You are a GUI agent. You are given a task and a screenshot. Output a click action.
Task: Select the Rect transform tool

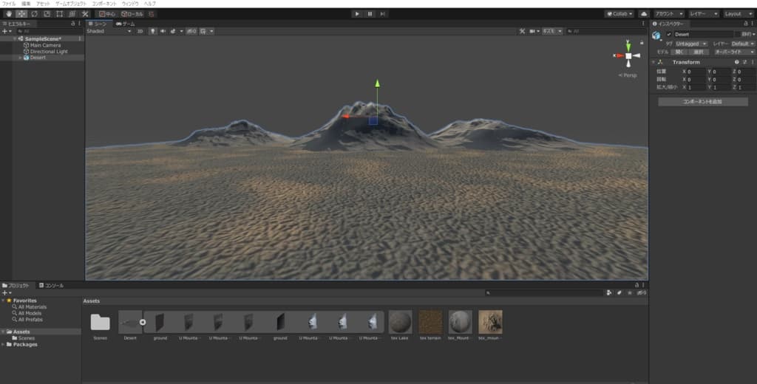59,13
